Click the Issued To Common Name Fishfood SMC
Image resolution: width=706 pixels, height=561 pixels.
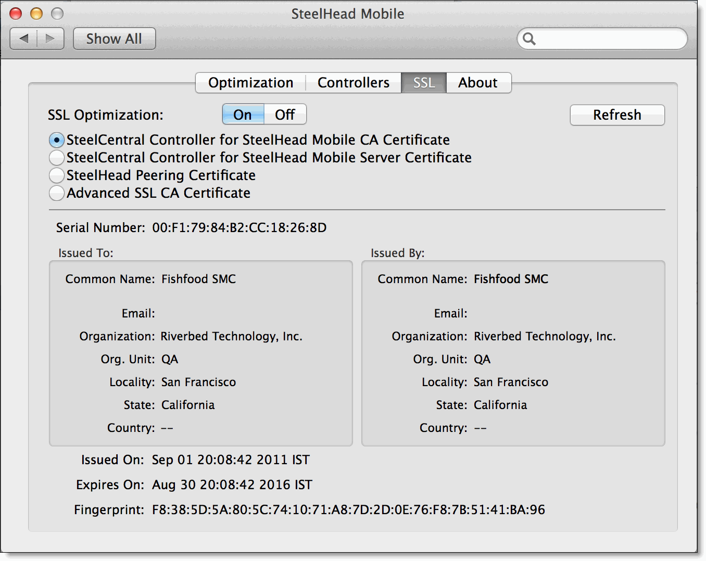coord(198,279)
